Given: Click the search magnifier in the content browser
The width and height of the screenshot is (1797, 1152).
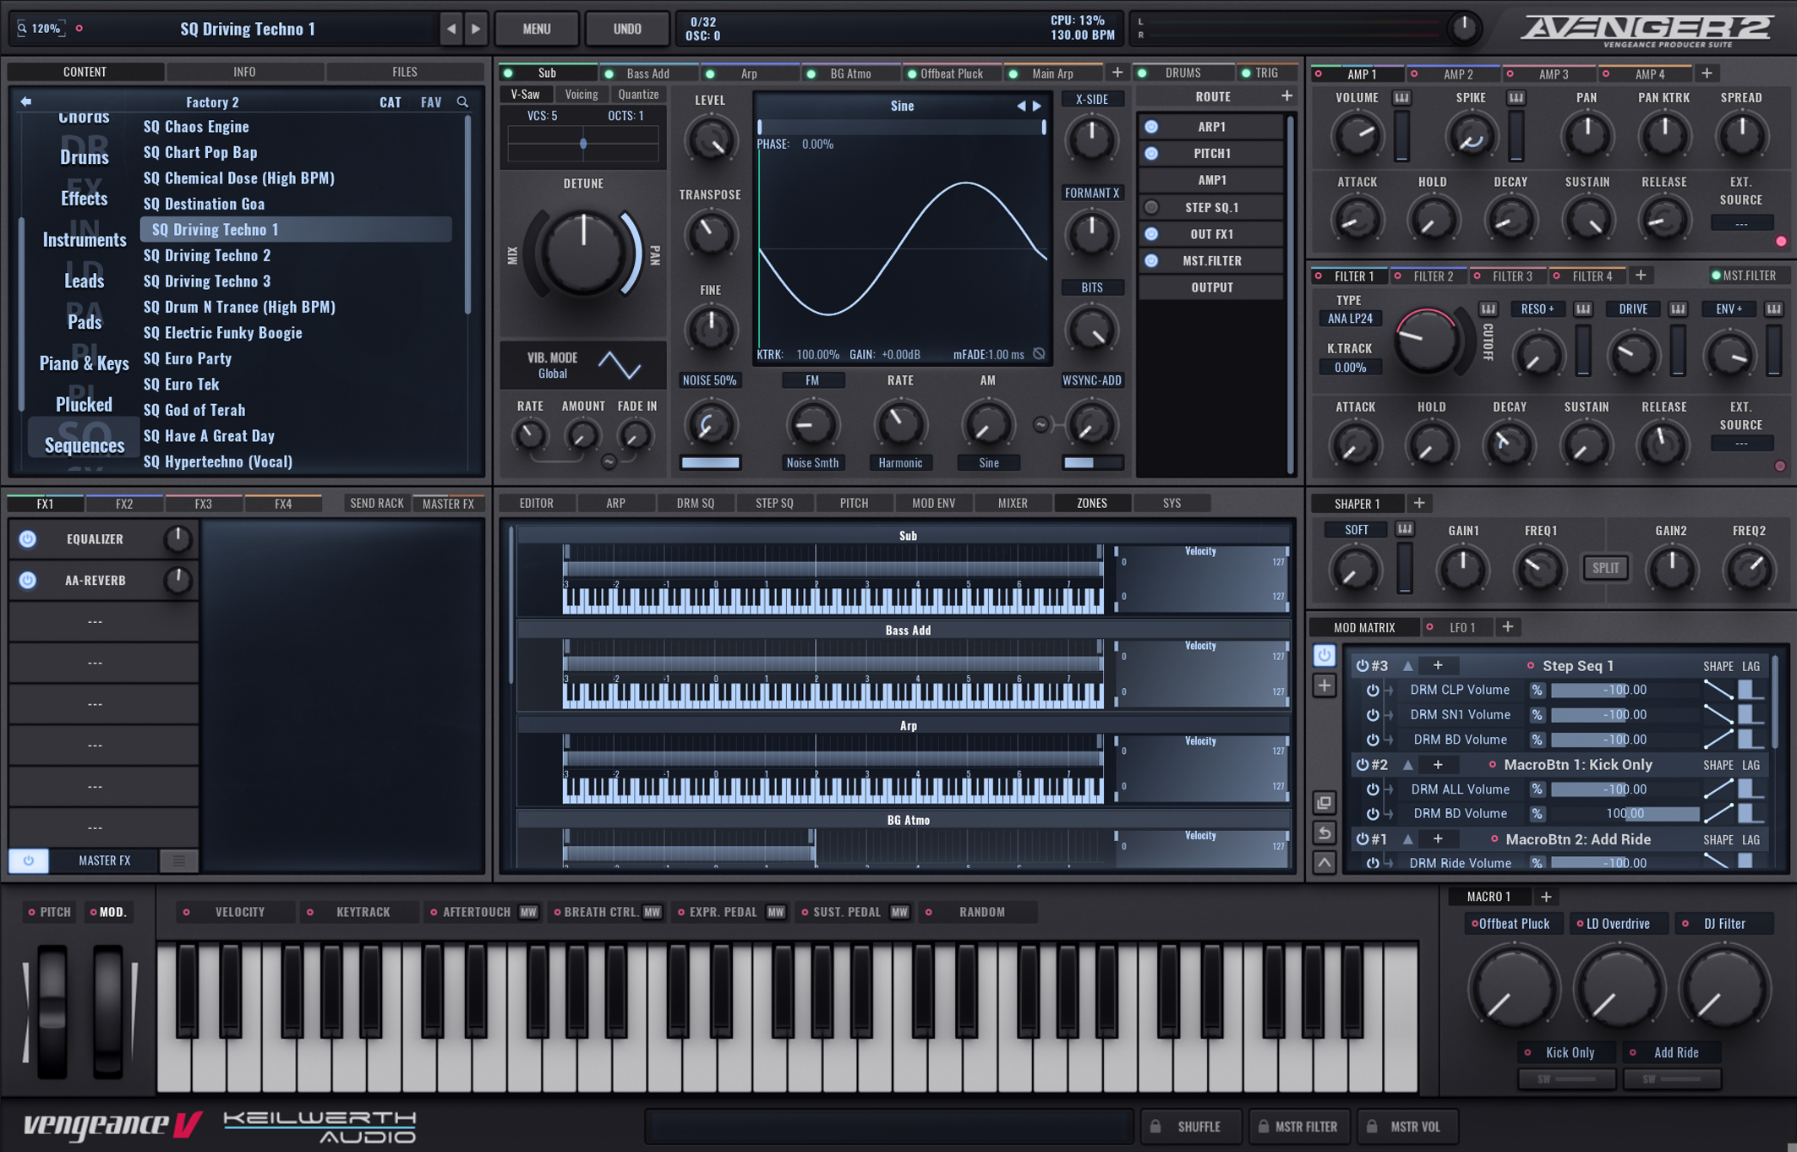Looking at the screenshot, I should (x=462, y=102).
